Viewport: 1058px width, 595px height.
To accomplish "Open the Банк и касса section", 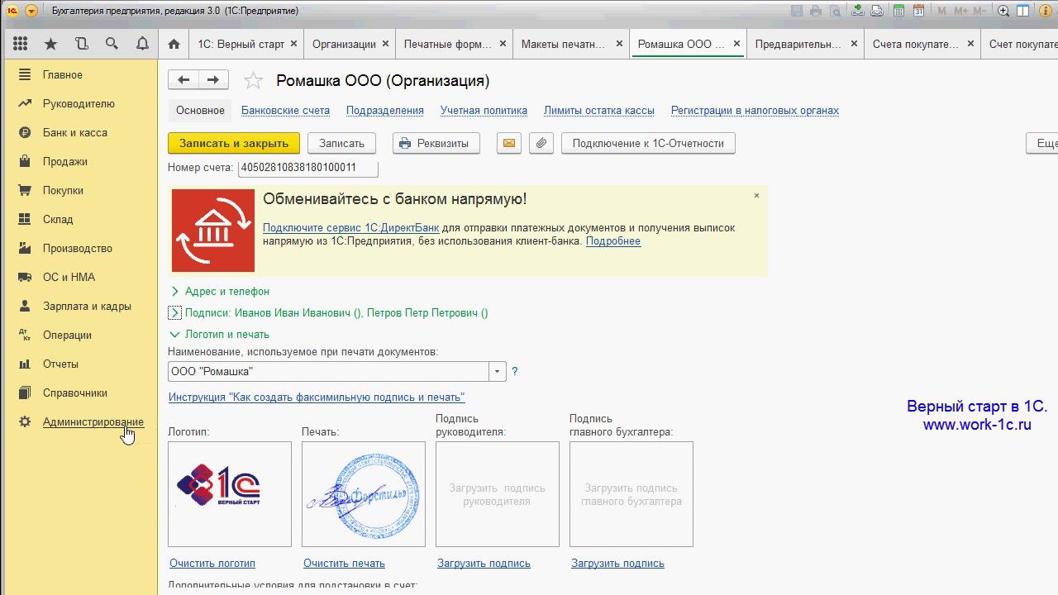I will click(x=75, y=132).
